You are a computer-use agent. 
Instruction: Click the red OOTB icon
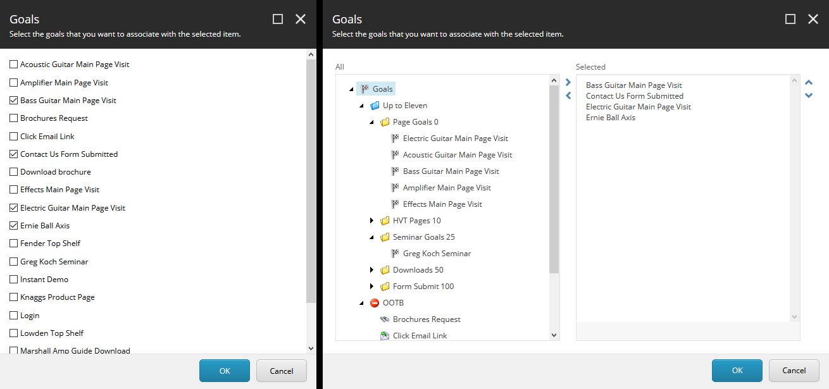pyautogui.click(x=375, y=303)
